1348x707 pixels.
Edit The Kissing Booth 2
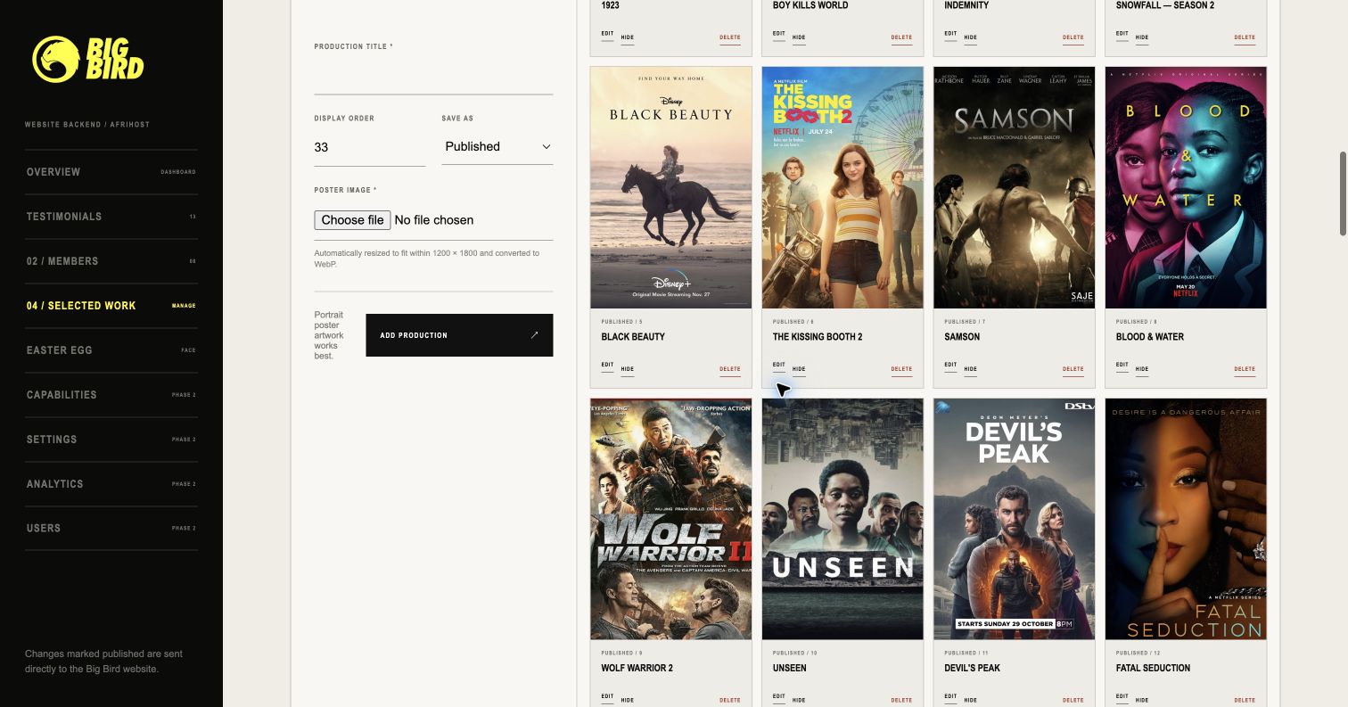point(779,365)
